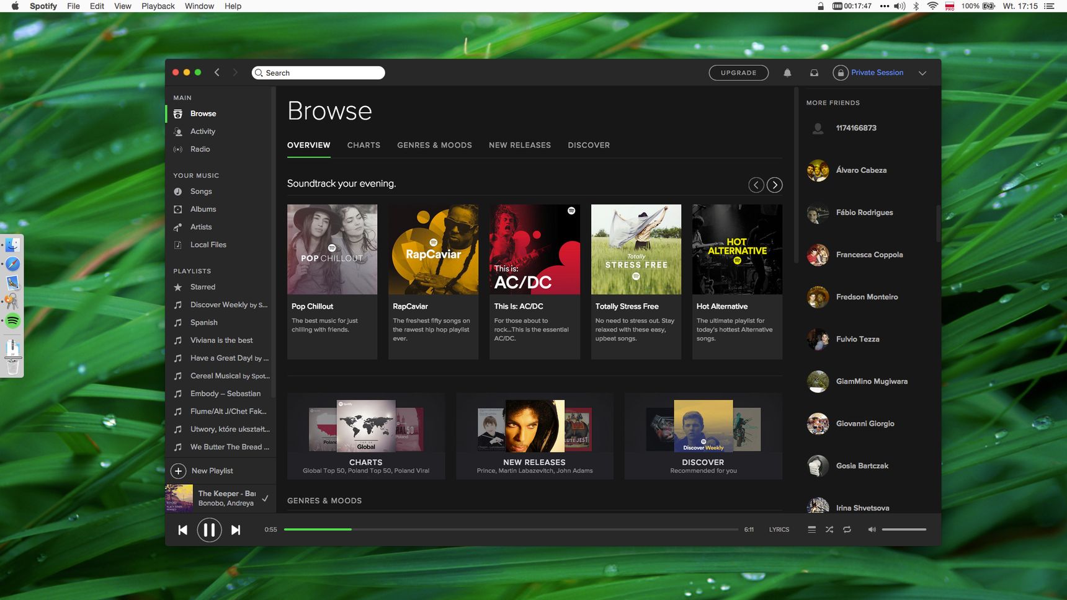1067x600 pixels.
Task: Skip to the previous track
Action: coord(182,530)
